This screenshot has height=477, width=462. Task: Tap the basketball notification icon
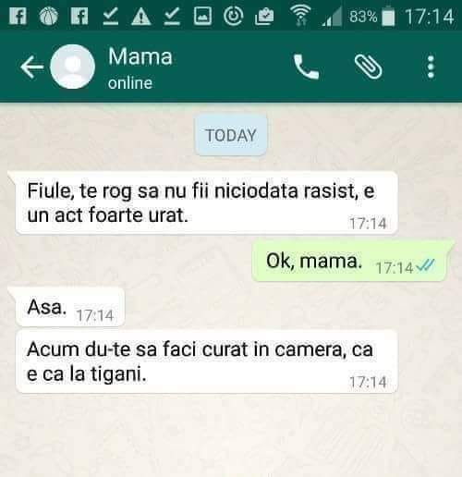[x=49, y=16]
